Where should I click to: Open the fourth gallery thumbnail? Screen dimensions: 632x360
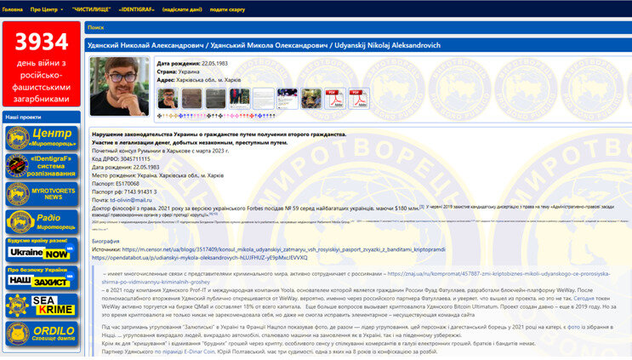[239, 99]
